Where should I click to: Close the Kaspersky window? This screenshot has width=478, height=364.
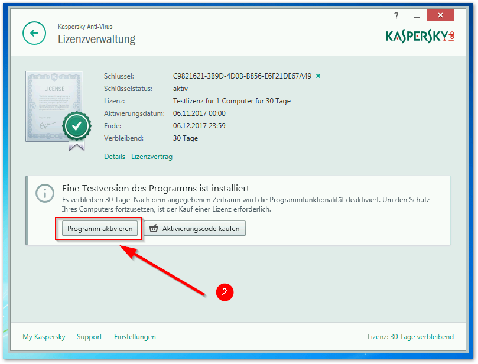coord(440,15)
